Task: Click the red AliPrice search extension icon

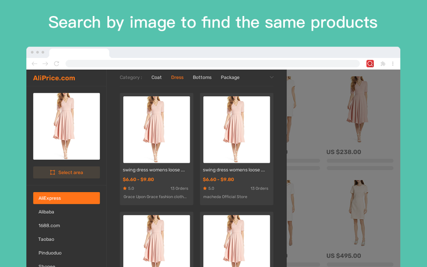Action: click(x=370, y=64)
